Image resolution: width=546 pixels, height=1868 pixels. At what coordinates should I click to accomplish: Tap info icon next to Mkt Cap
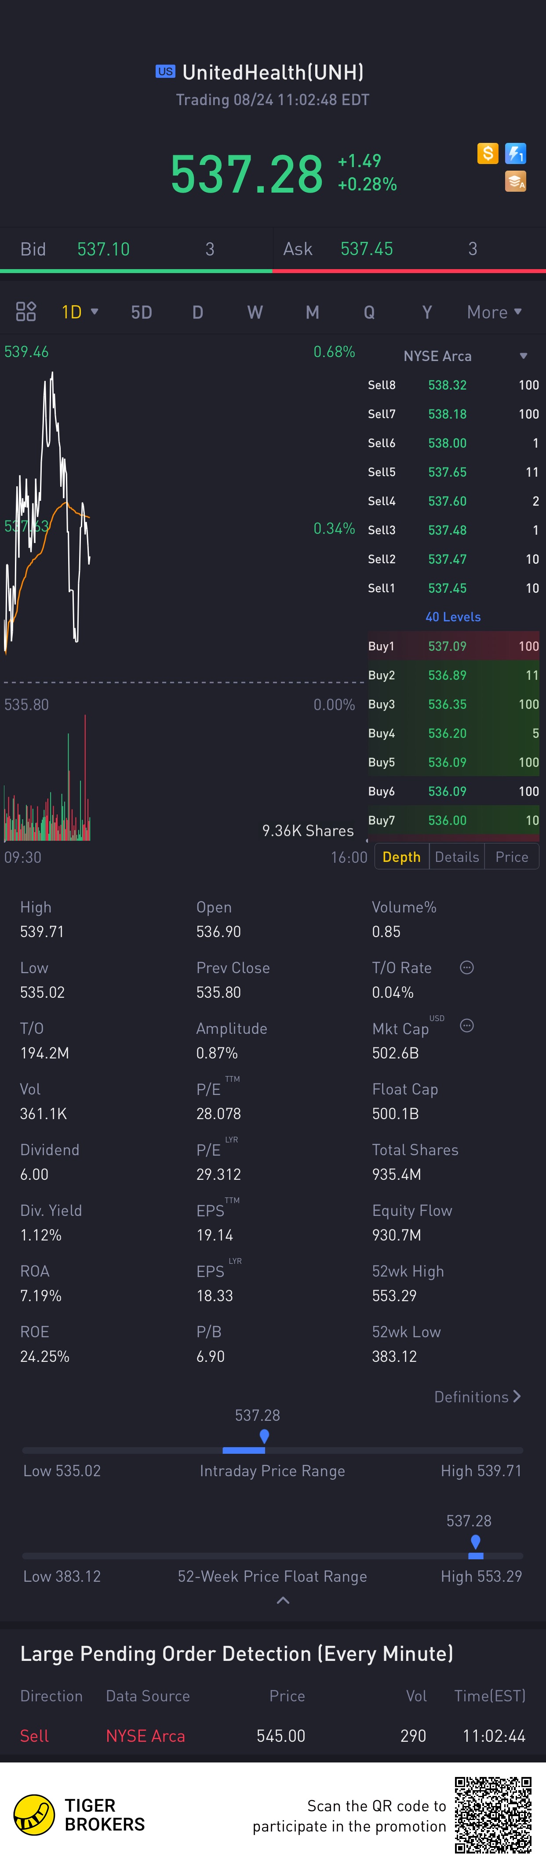[467, 1025]
